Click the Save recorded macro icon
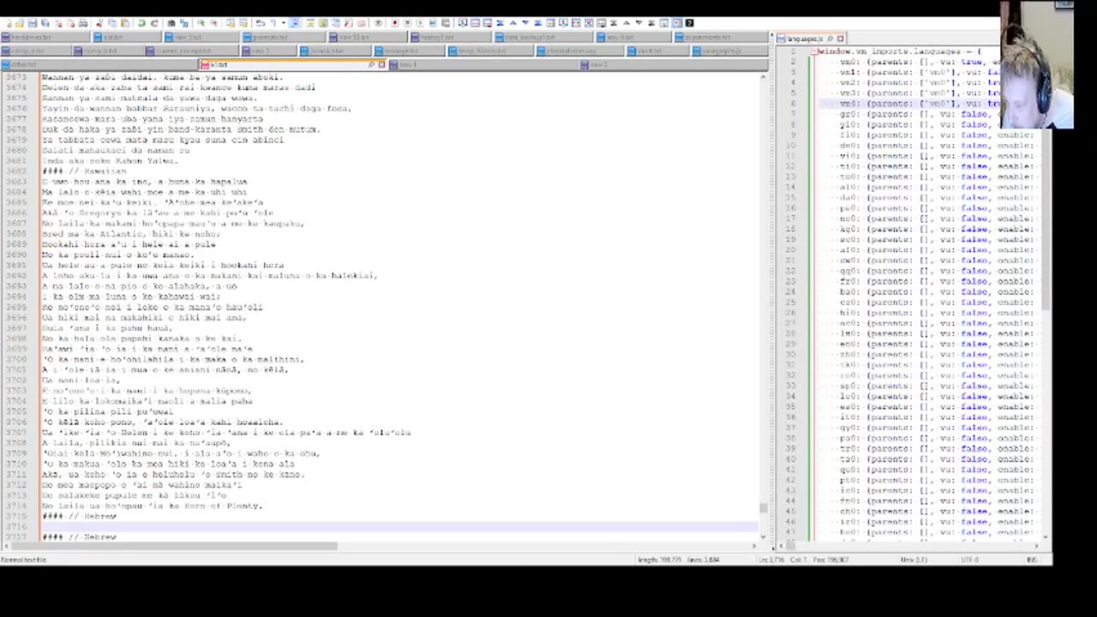The height and width of the screenshot is (617, 1097). click(x=446, y=23)
